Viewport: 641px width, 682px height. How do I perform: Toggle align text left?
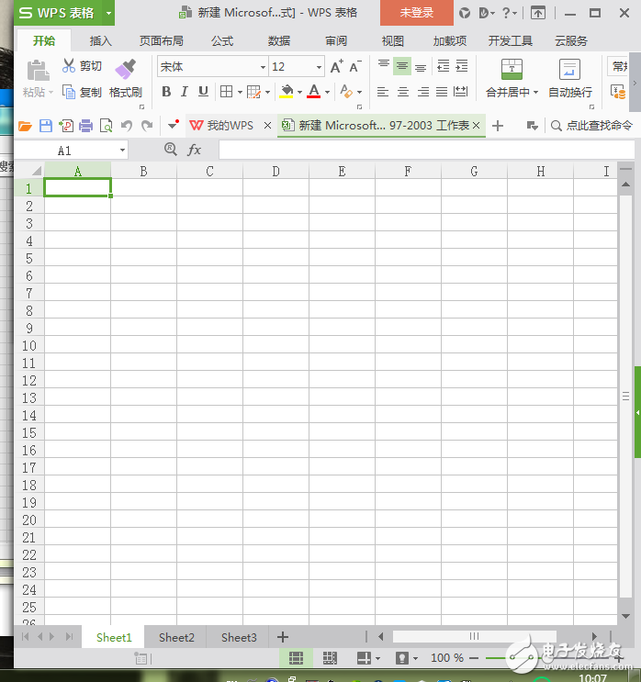(383, 92)
